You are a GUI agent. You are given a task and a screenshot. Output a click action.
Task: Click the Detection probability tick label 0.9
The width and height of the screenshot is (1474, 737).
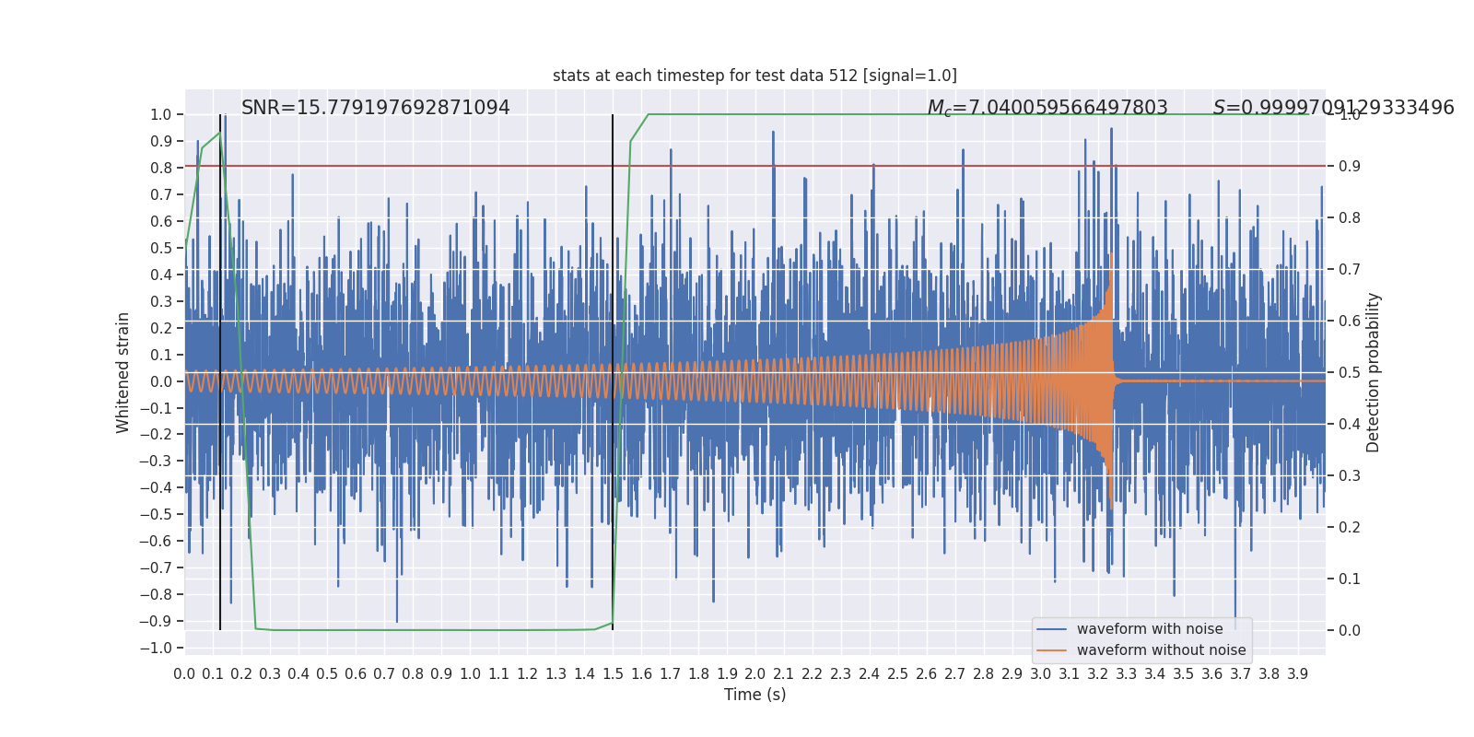pos(1350,167)
